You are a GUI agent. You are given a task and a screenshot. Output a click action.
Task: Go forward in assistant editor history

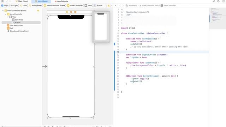click(123, 6)
